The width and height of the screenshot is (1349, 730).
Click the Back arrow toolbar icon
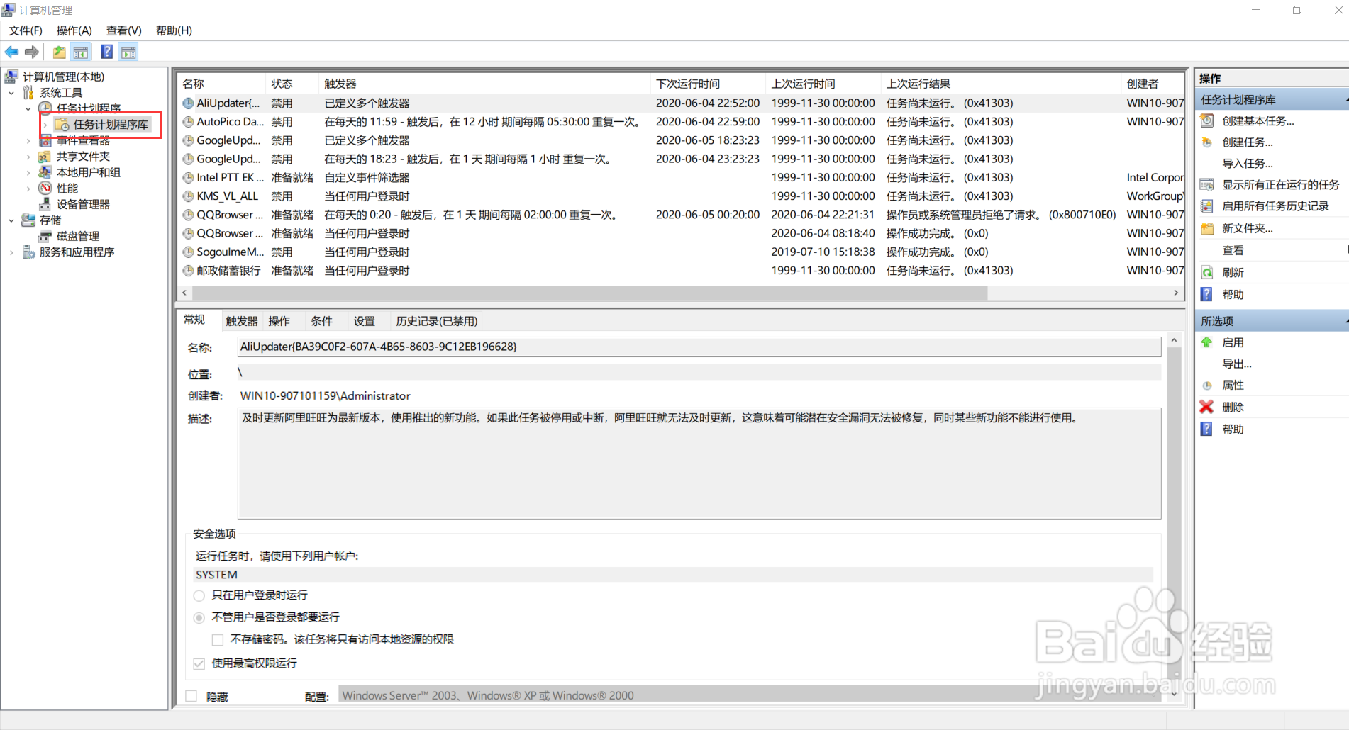click(x=11, y=52)
